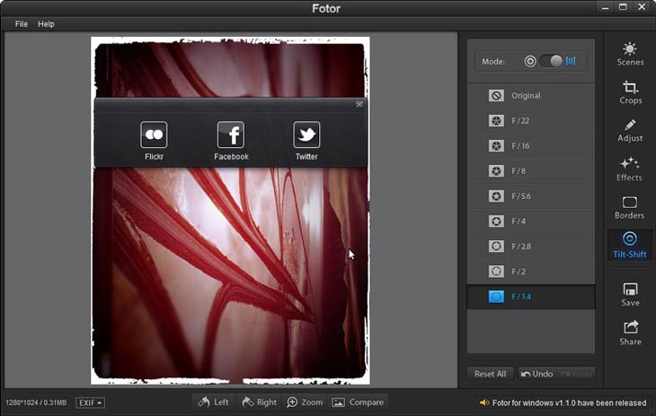Click the Reset All button
This screenshot has width=656, height=416.
490,374
